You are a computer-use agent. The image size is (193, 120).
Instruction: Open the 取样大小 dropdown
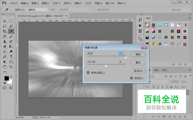[37, 10]
